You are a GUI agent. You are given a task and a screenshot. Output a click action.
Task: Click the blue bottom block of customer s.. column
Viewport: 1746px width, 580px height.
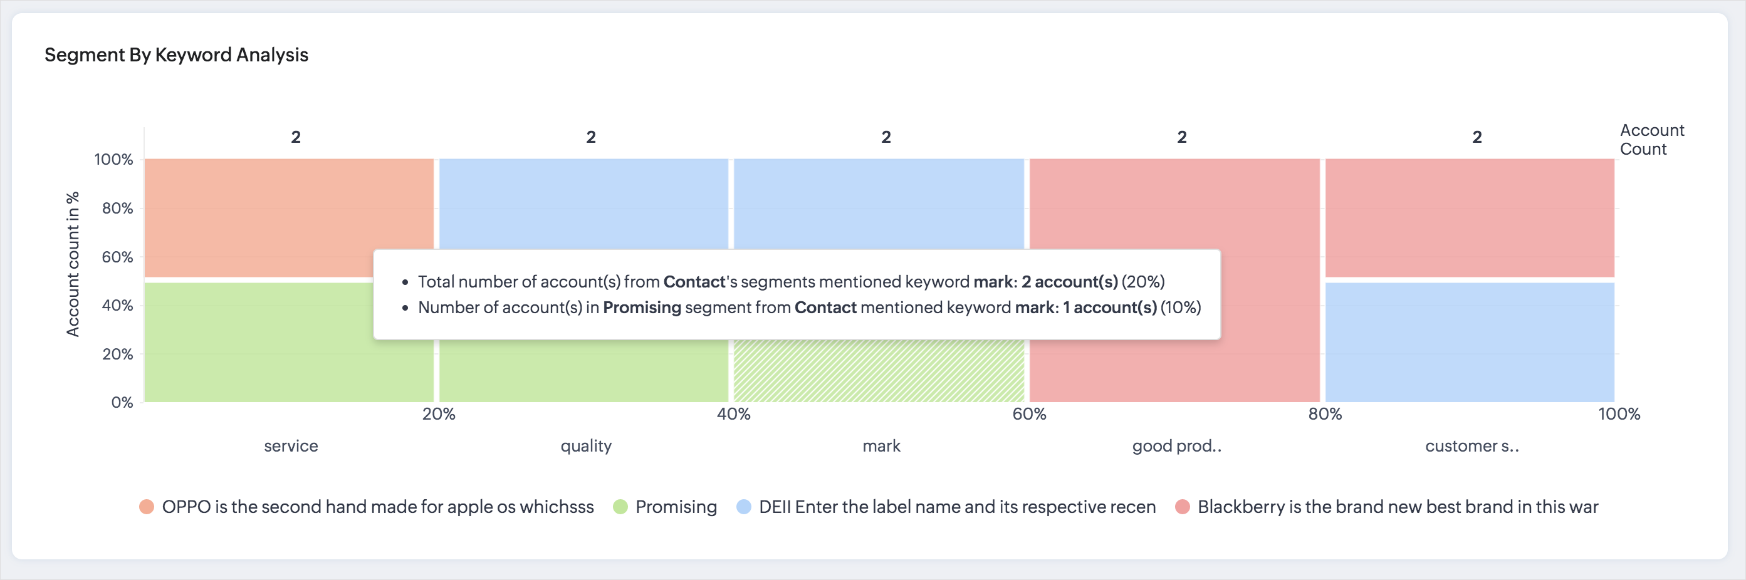click(x=1470, y=342)
